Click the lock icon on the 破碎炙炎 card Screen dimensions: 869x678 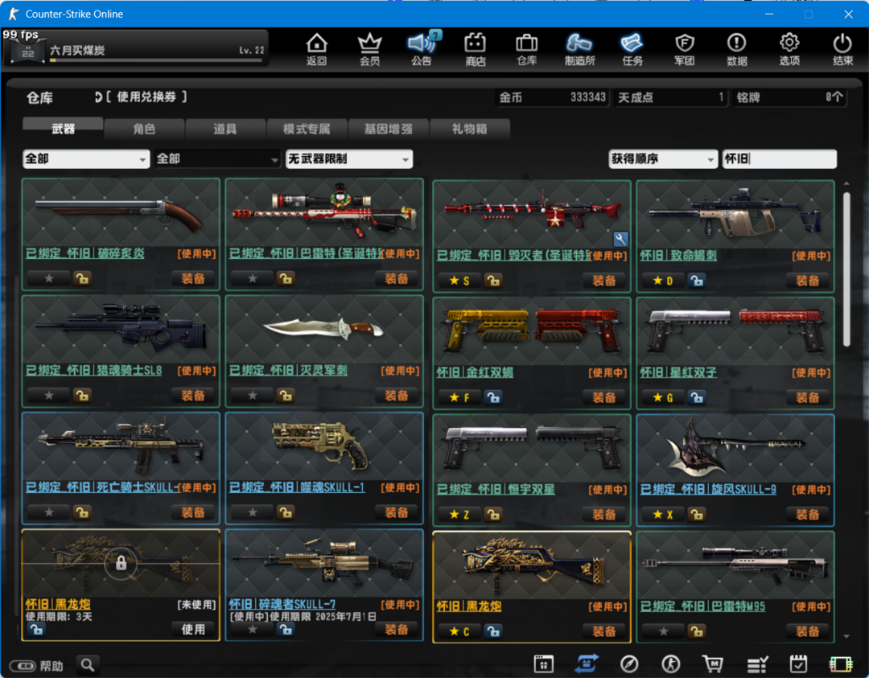[x=82, y=278]
